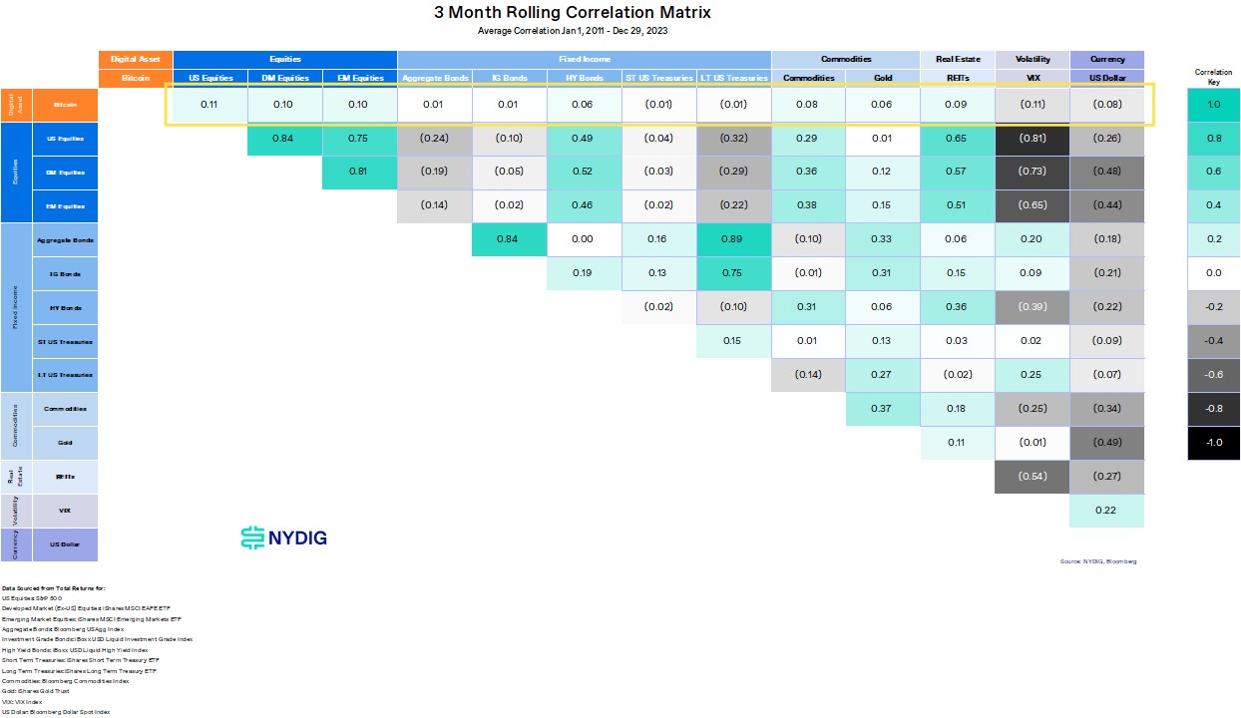
Task: Click the REITs vs VIX cell (0.54)
Action: tap(1033, 477)
